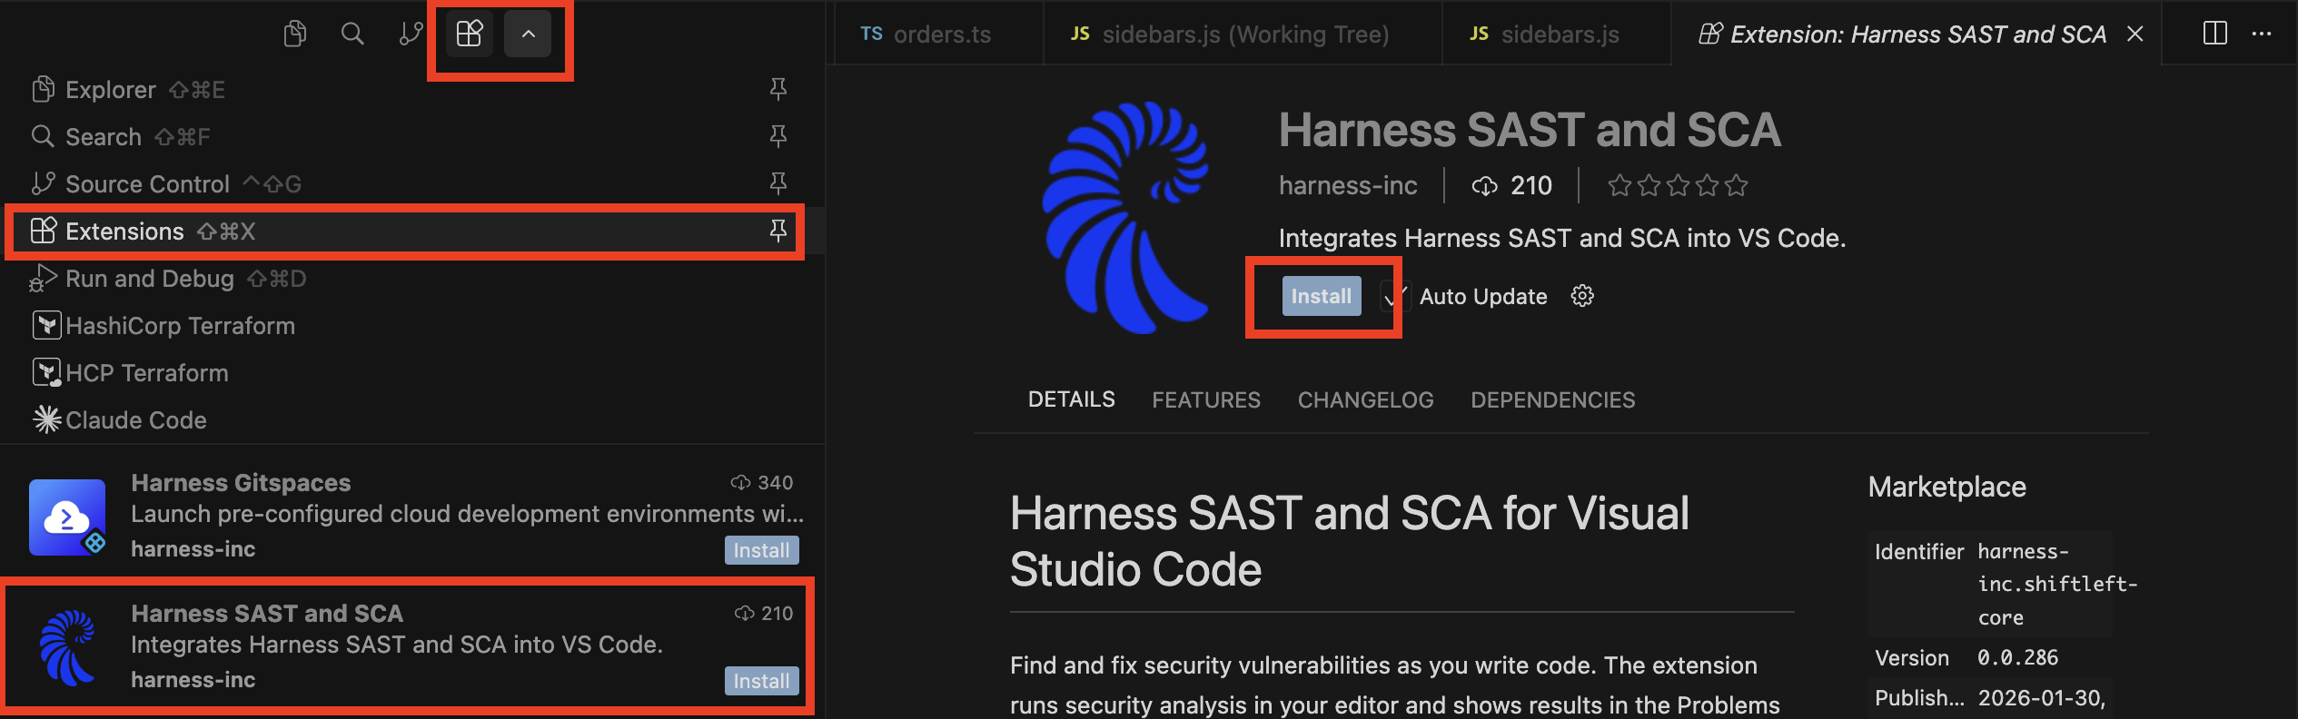Select the Claude Code view entry
This screenshot has height=719, width=2298.
click(136, 420)
